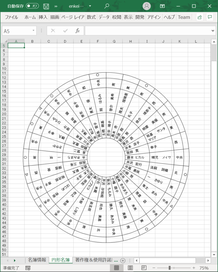Expand the formula bar
This screenshot has width=218, height=272.
pos(213,31)
